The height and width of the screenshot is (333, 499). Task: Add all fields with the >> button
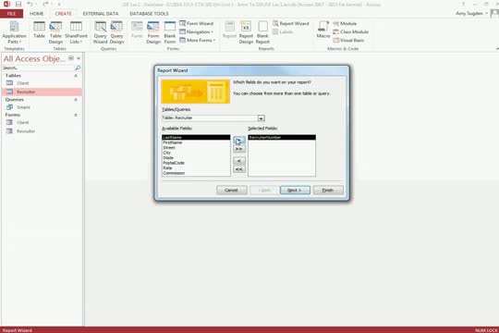(239, 149)
